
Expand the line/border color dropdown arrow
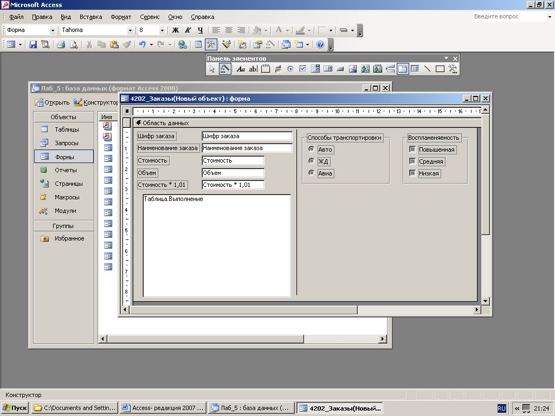(x=309, y=30)
